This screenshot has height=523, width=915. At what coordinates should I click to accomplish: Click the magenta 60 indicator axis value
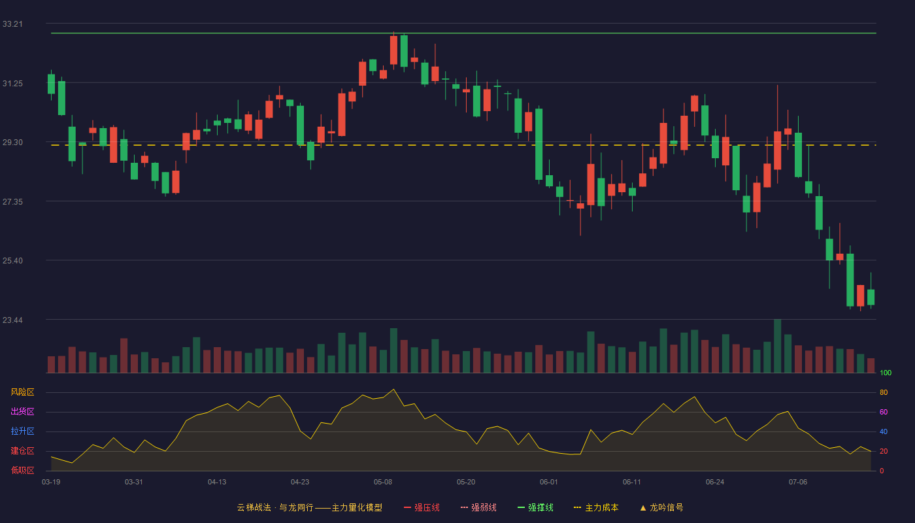pyautogui.click(x=884, y=412)
